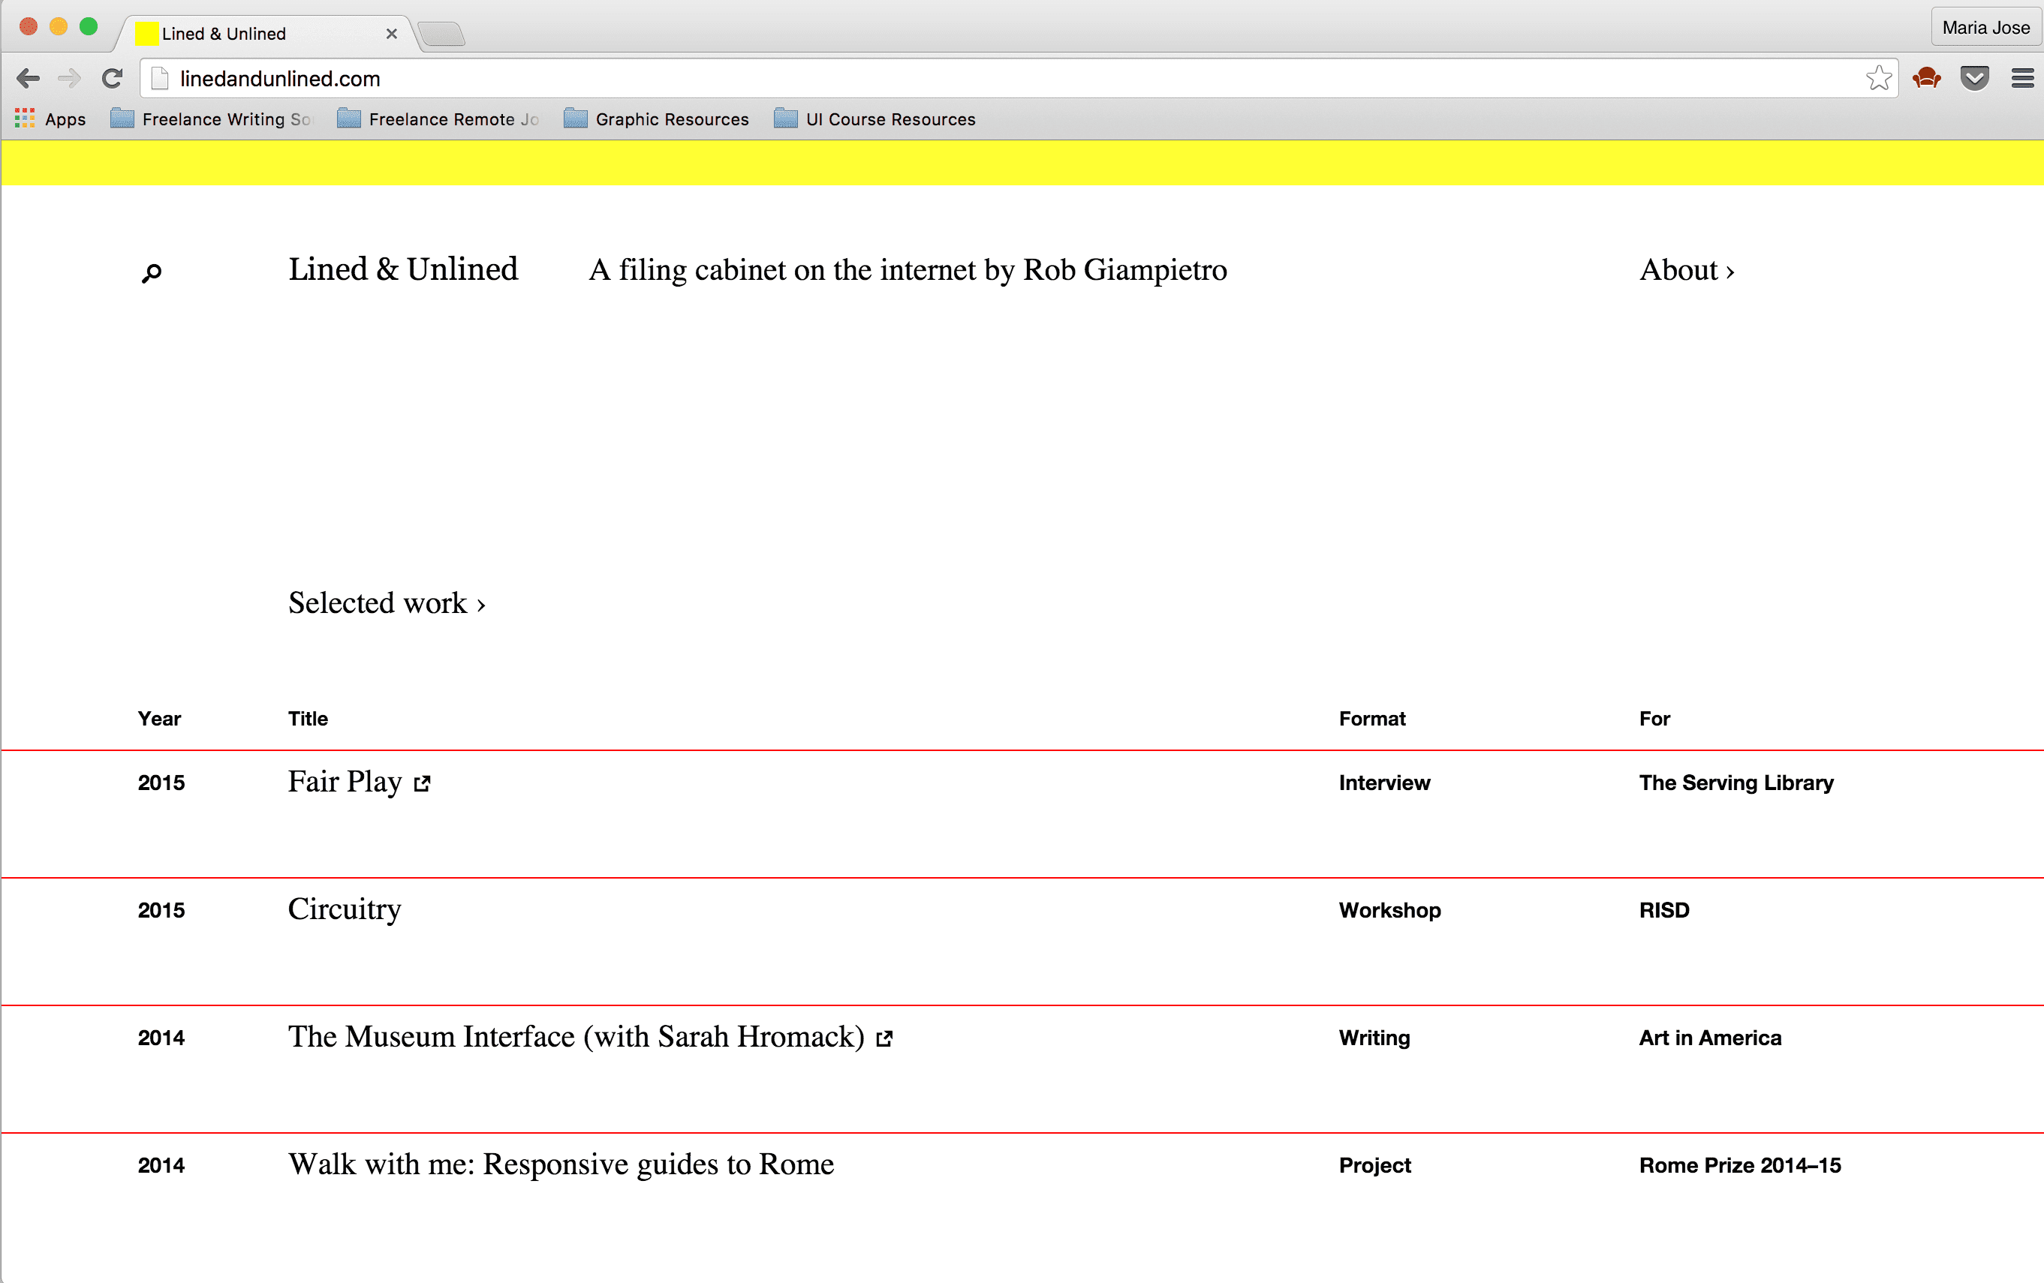This screenshot has width=2044, height=1283.
Task: Click external link icon after Museum Interface
Action: (x=884, y=1038)
